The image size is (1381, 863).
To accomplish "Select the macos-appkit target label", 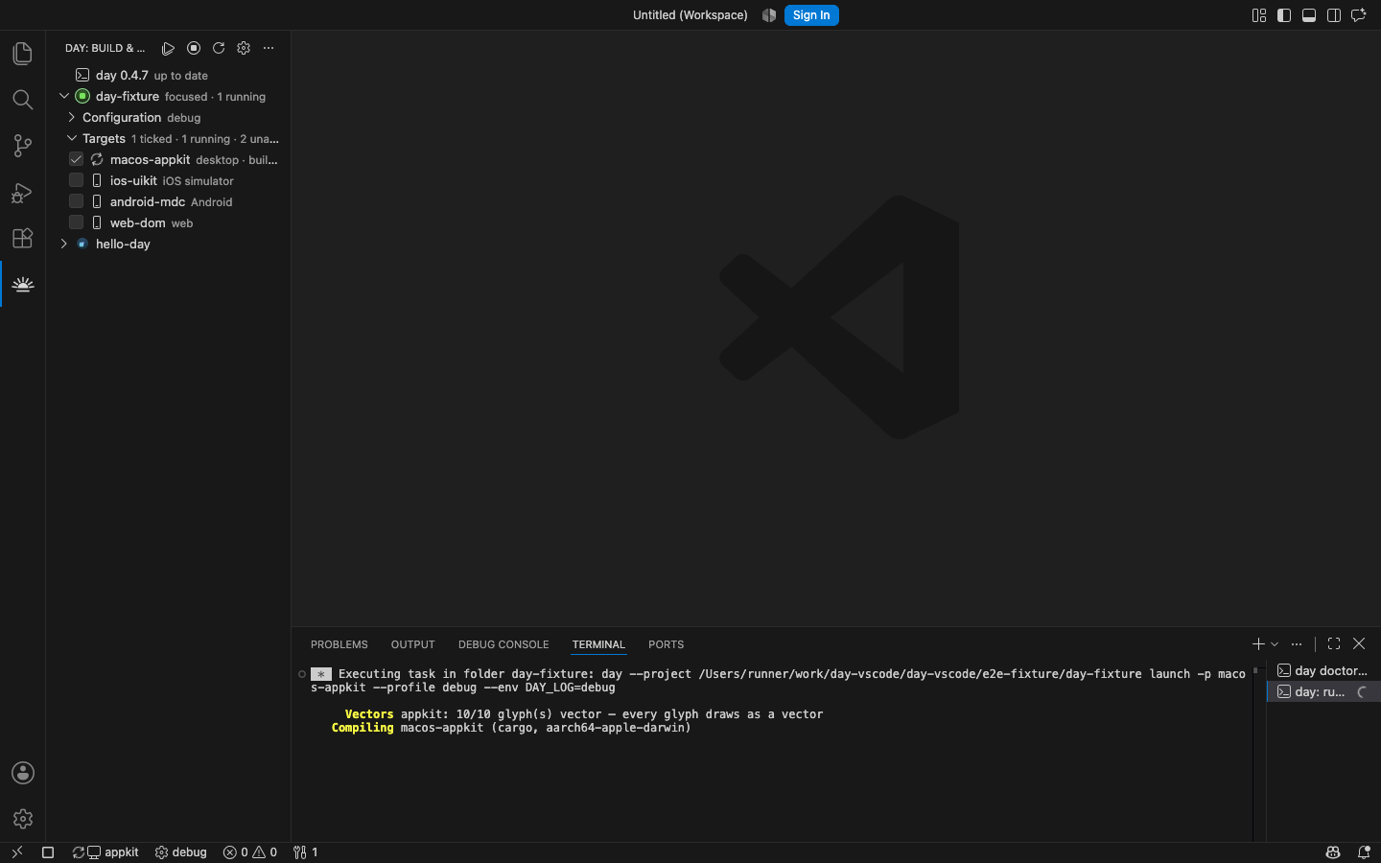I will coord(150,159).
